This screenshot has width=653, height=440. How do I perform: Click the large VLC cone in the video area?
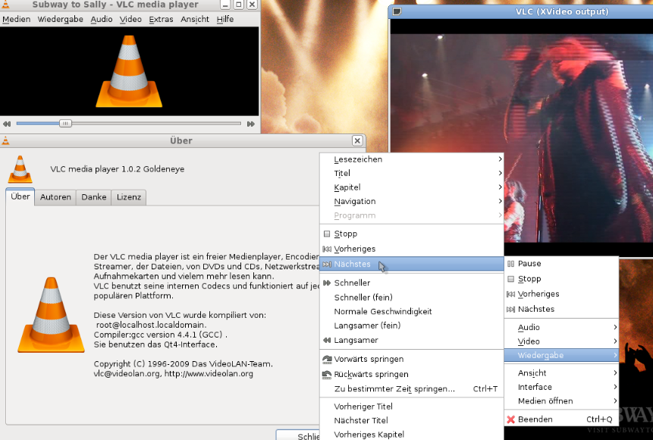129,71
